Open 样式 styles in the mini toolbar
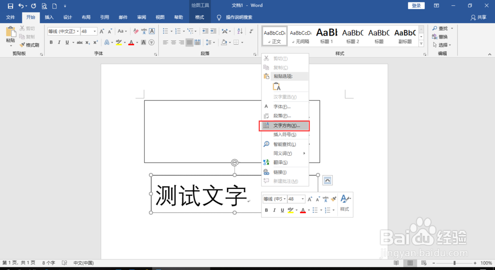 (345, 203)
